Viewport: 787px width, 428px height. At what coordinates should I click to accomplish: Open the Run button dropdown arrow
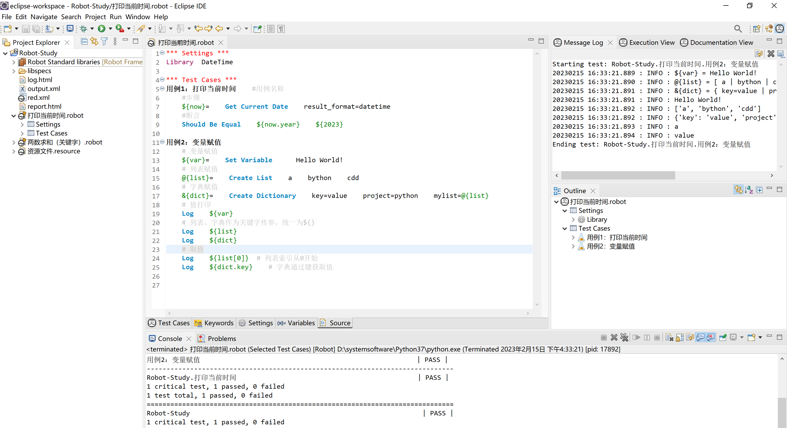110,29
